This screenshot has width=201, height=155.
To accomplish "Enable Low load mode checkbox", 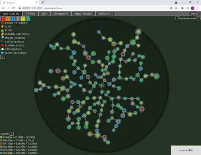I will [x=177, y=18].
